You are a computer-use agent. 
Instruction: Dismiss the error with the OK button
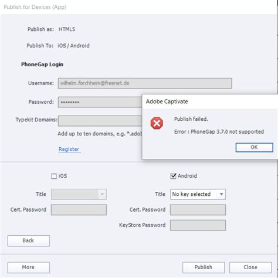pos(254,147)
